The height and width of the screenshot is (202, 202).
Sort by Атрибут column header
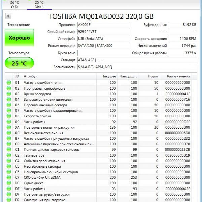[x=59, y=76]
